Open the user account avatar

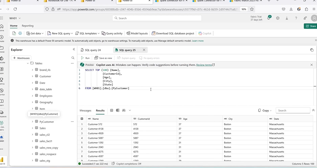[314, 18]
